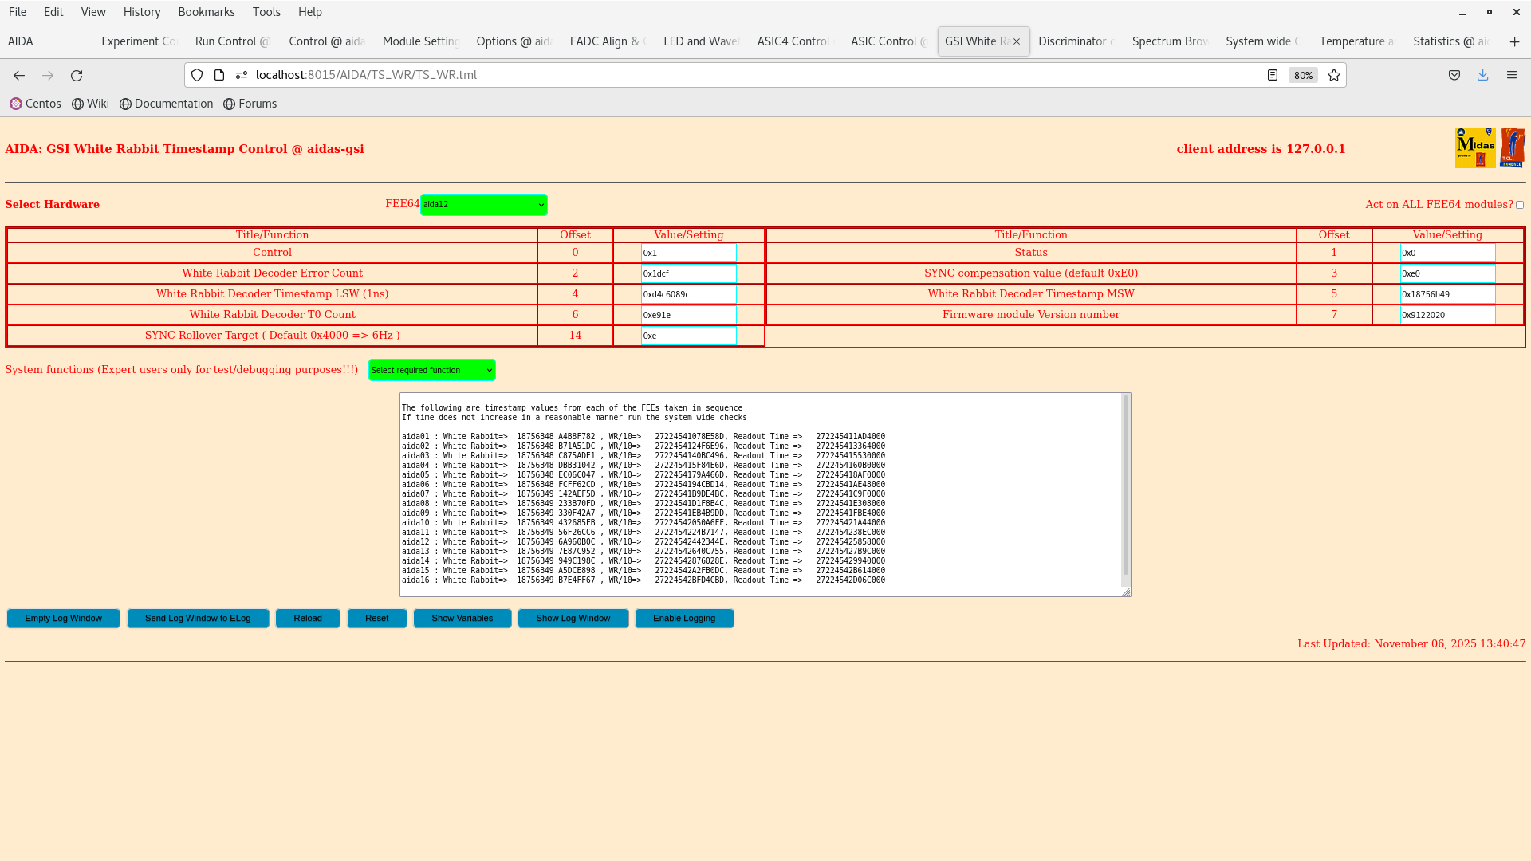Click the red logo beside the Midas logo

(x=1513, y=147)
